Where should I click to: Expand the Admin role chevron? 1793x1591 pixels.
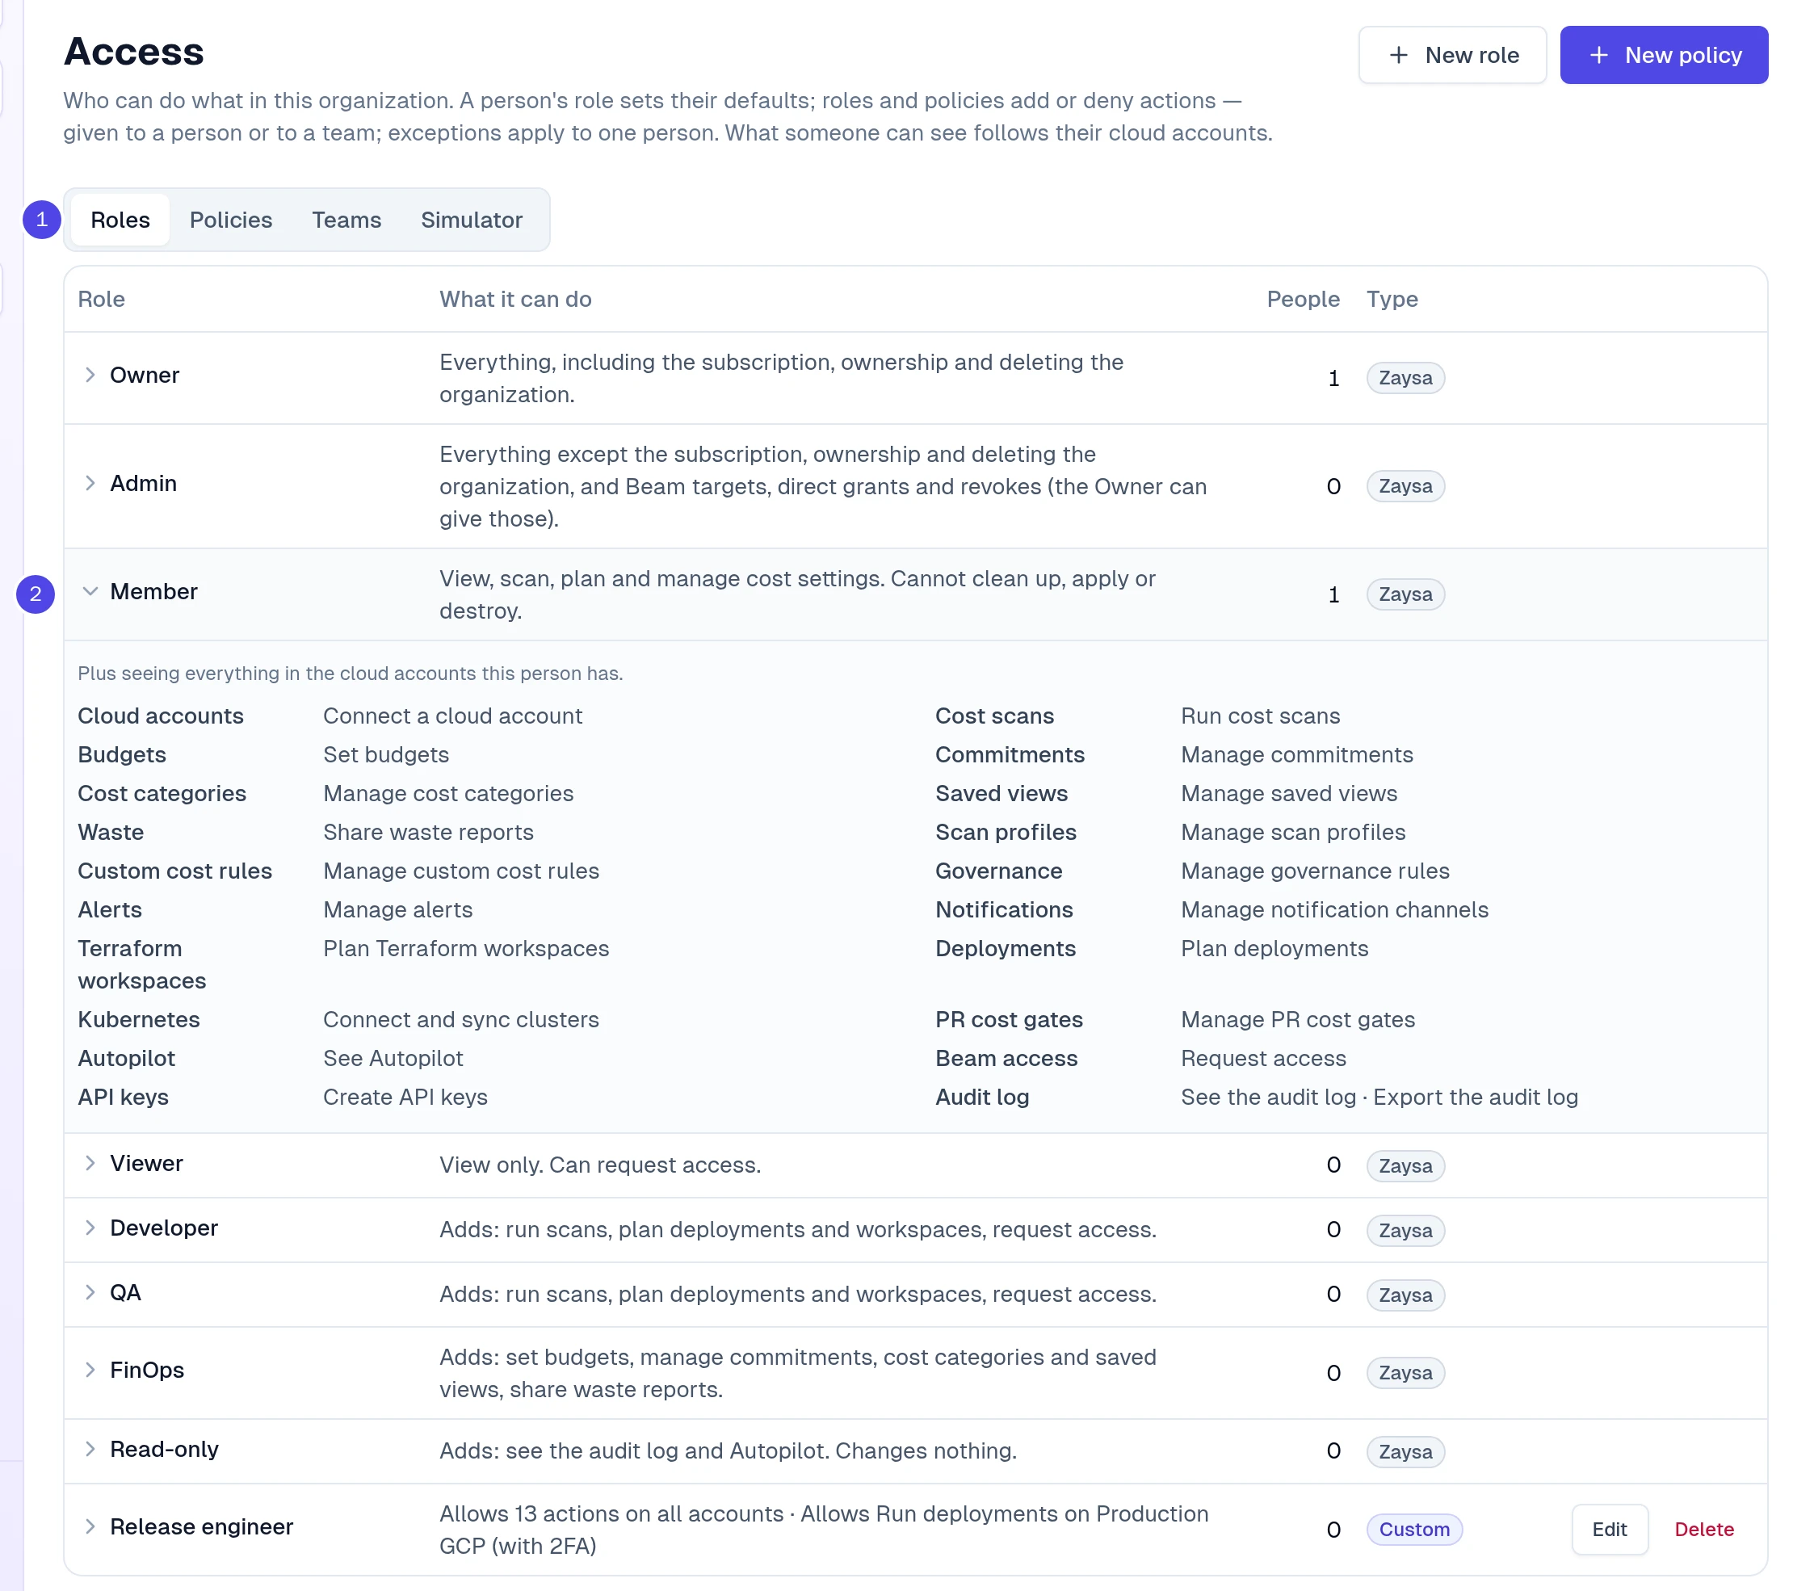tap(90, 483)
